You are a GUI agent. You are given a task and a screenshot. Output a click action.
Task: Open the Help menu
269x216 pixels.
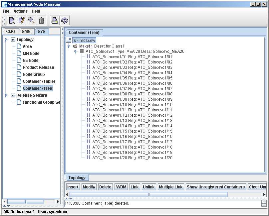click(36, 11)
